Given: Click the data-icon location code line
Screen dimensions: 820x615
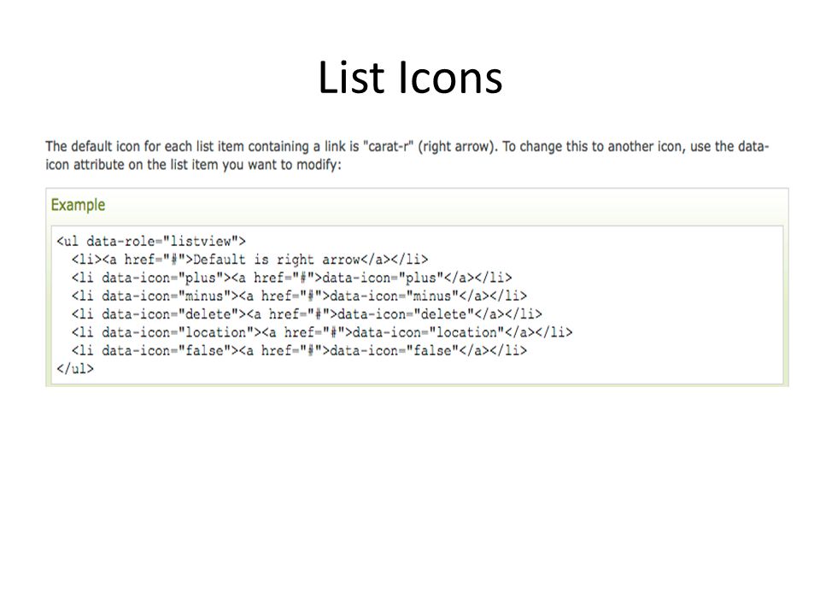Looking at the screenshot, I should (x=322, y=332).
